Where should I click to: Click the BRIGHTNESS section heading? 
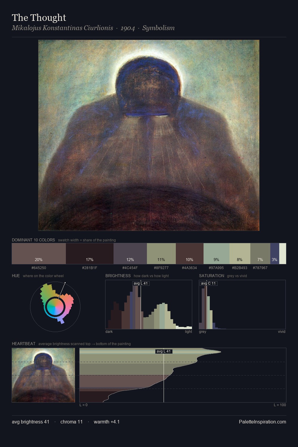pos(118,276)
